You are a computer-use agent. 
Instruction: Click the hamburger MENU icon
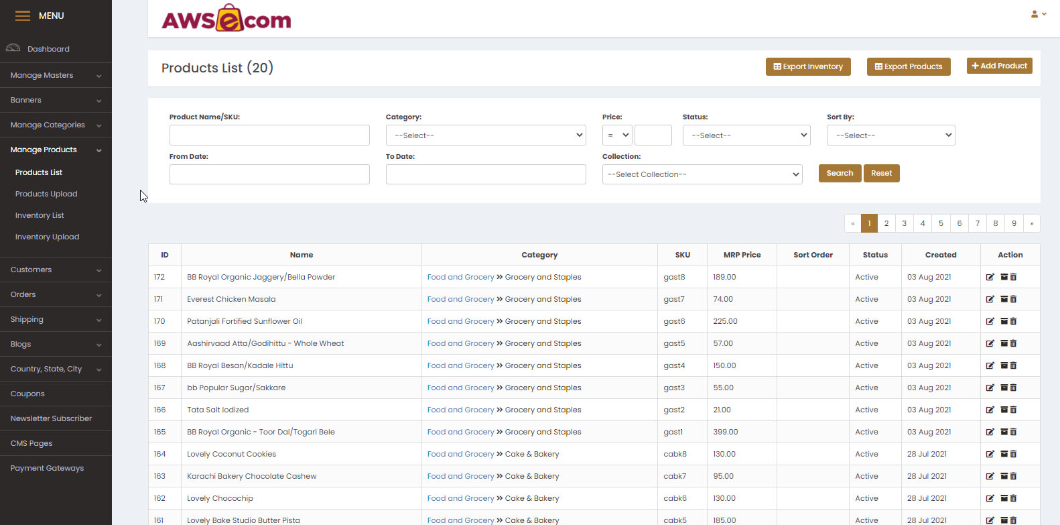tap(23, 15)
